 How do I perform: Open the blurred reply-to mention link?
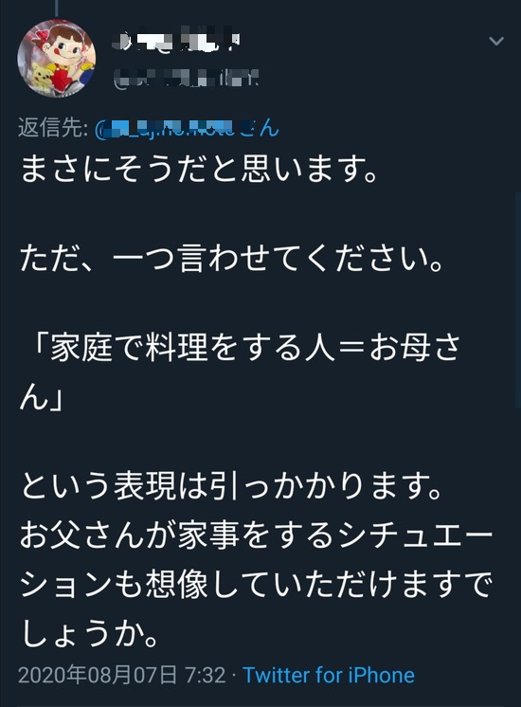[187, 128]
